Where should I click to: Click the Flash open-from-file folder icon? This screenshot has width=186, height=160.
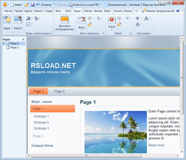coord(119,24)
